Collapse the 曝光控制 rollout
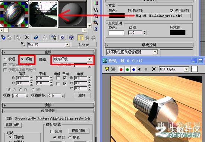 tap(149, 45)
